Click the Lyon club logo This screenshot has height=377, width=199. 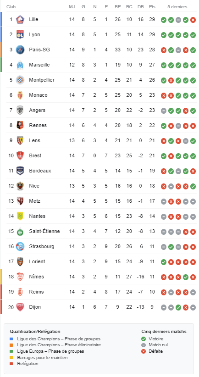point(20,34)
